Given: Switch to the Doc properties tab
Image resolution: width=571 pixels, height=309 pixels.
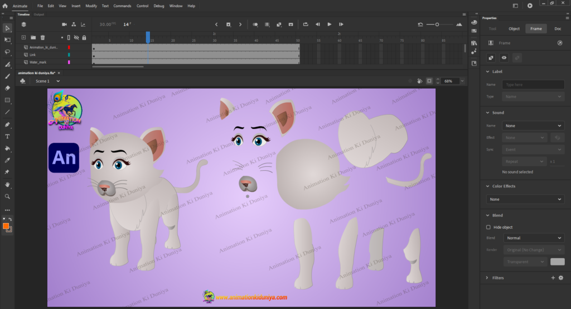Looking at the screenshot, I should 558,29.
